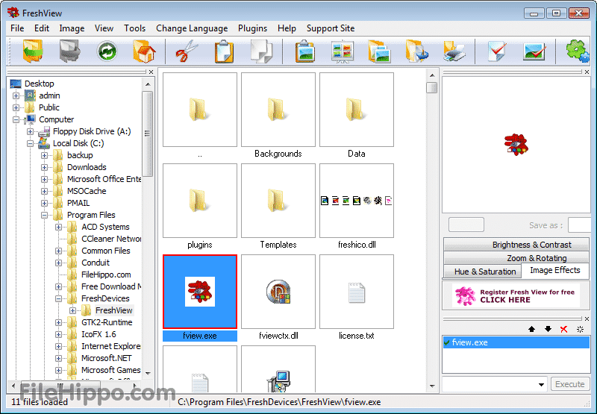
Task: Close the folder tree panel
Action: point(151,72)
